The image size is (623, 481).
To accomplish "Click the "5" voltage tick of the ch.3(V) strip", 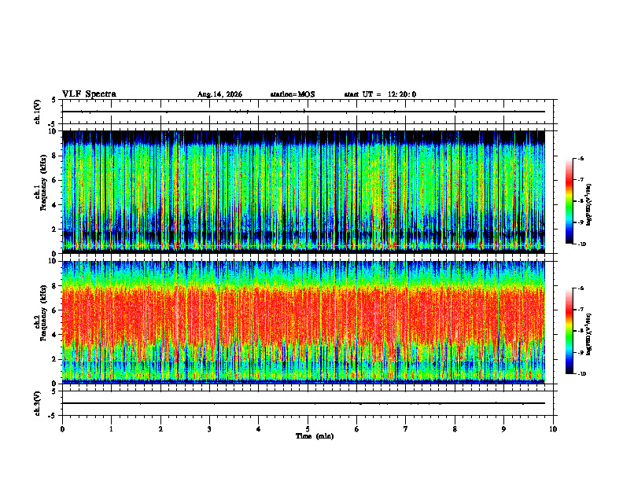I will coord(54,391).
